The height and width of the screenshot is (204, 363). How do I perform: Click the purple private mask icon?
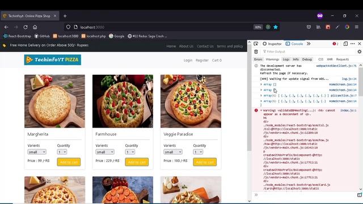click(x=320, y=16)
